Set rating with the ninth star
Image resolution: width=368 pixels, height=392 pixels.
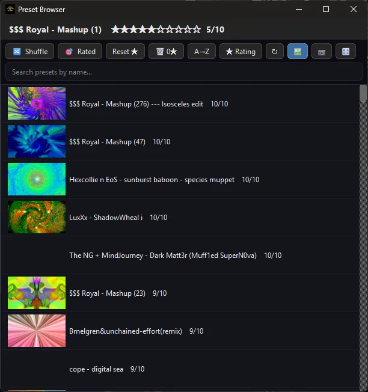[x=188, y=29]
